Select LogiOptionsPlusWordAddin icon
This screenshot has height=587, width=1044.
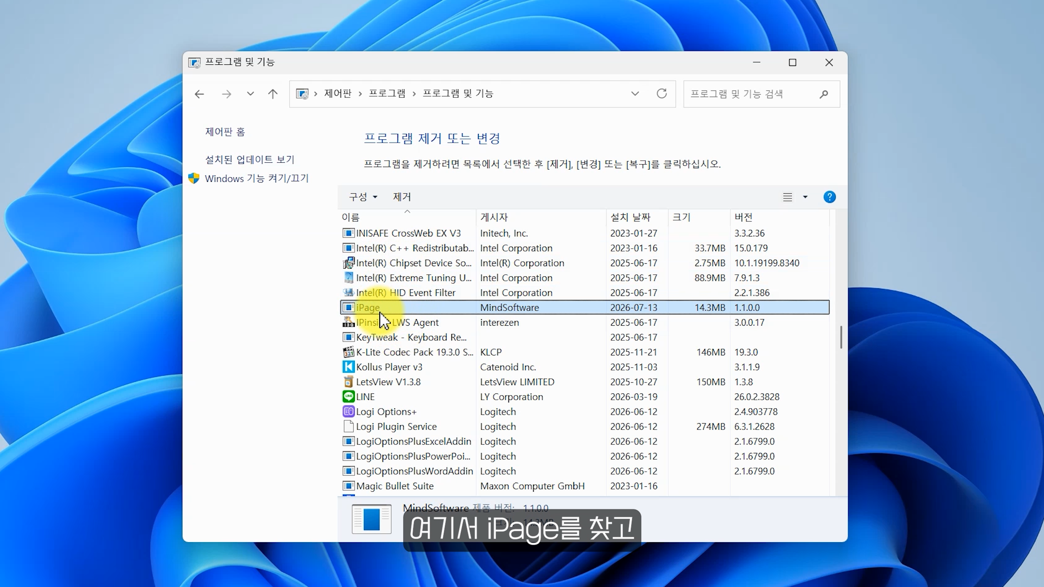[x=348, y=471]
